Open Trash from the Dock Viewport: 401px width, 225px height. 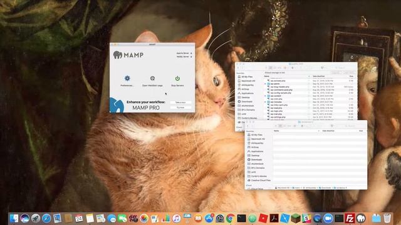tap(387, 218)
